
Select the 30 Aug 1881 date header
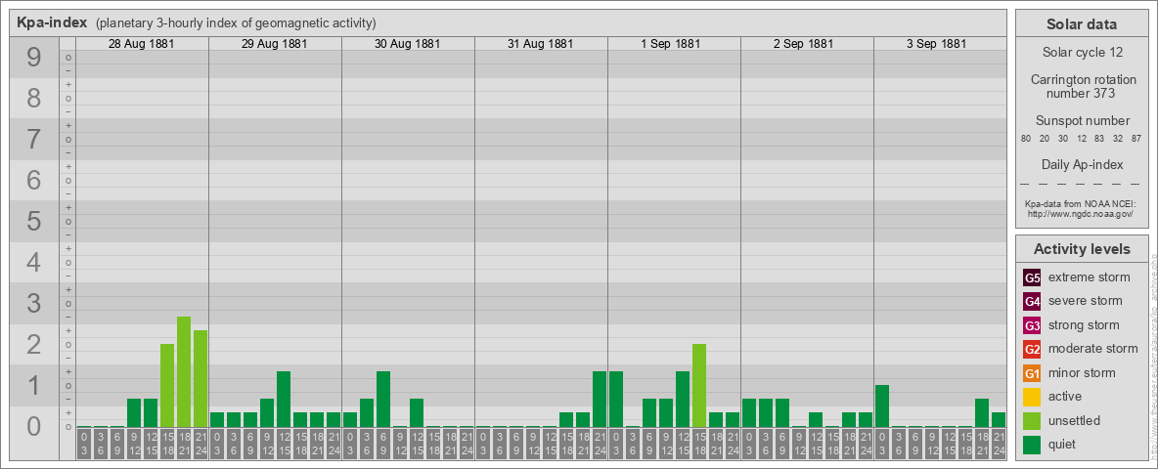(x=408, y=44)
